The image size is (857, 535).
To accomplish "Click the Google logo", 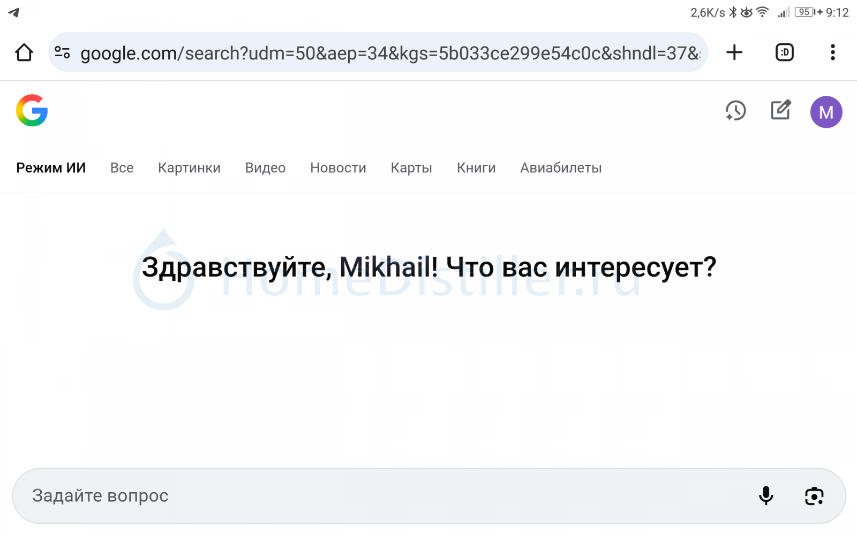I will click(32, 111).
